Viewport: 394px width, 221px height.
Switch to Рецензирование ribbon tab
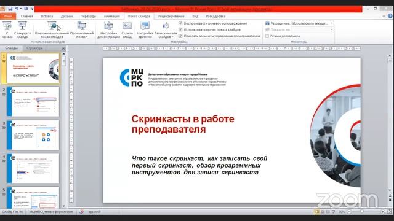coord(171,16)
